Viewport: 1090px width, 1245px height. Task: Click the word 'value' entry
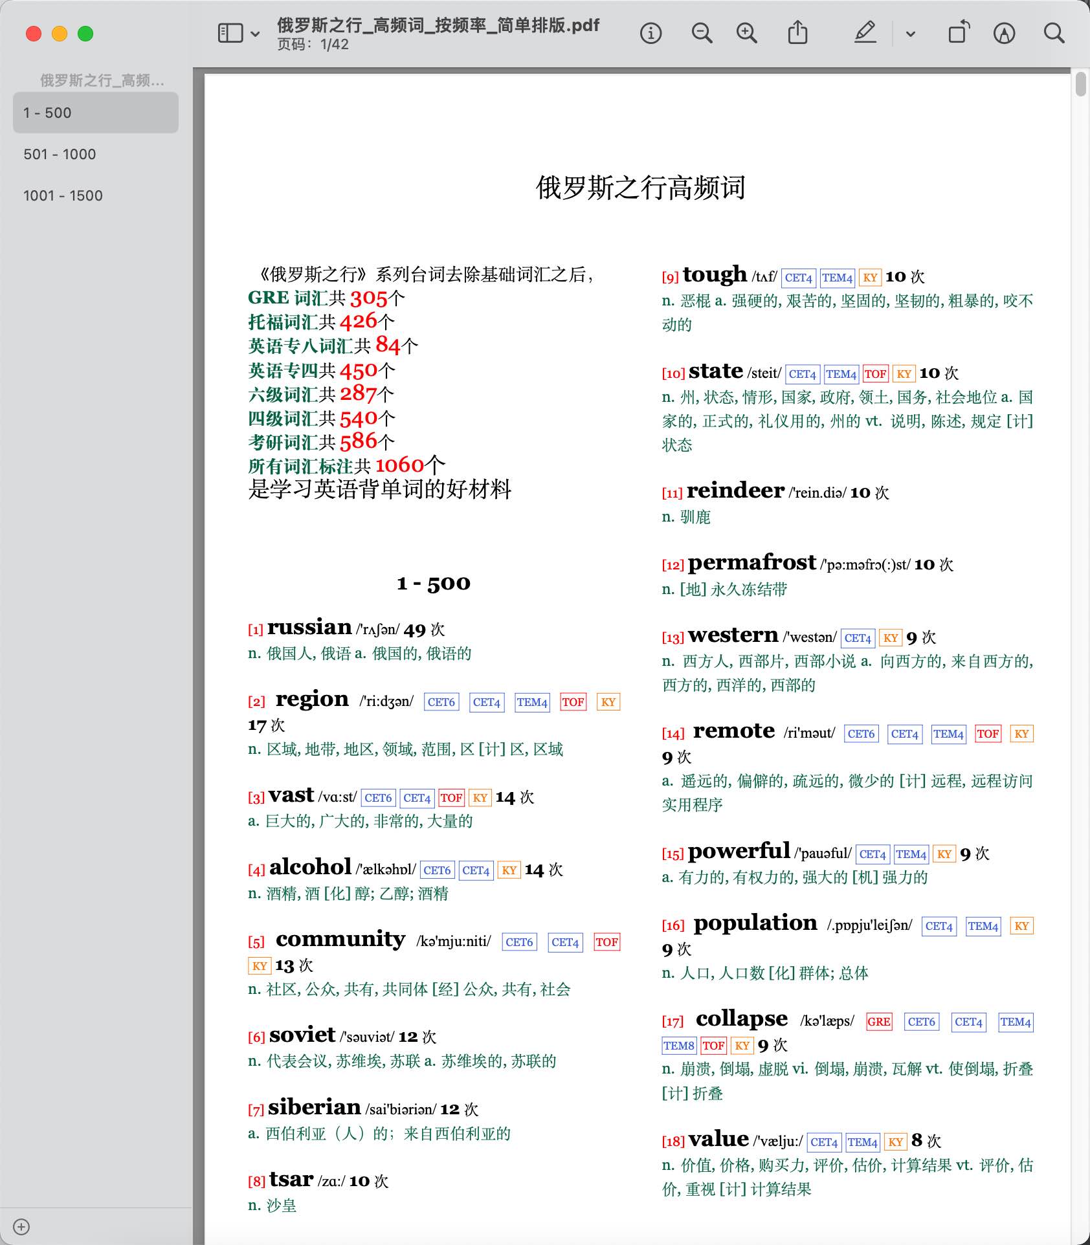tap(718, 1139)
